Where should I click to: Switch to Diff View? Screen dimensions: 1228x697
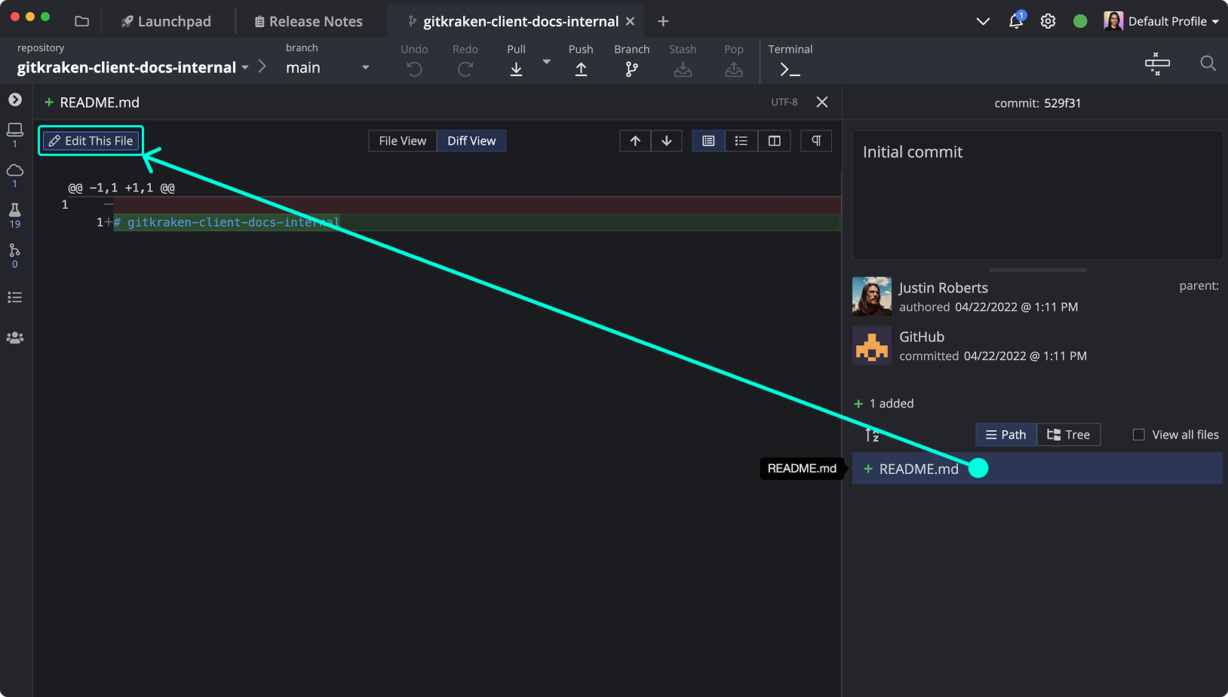point(471,141)
